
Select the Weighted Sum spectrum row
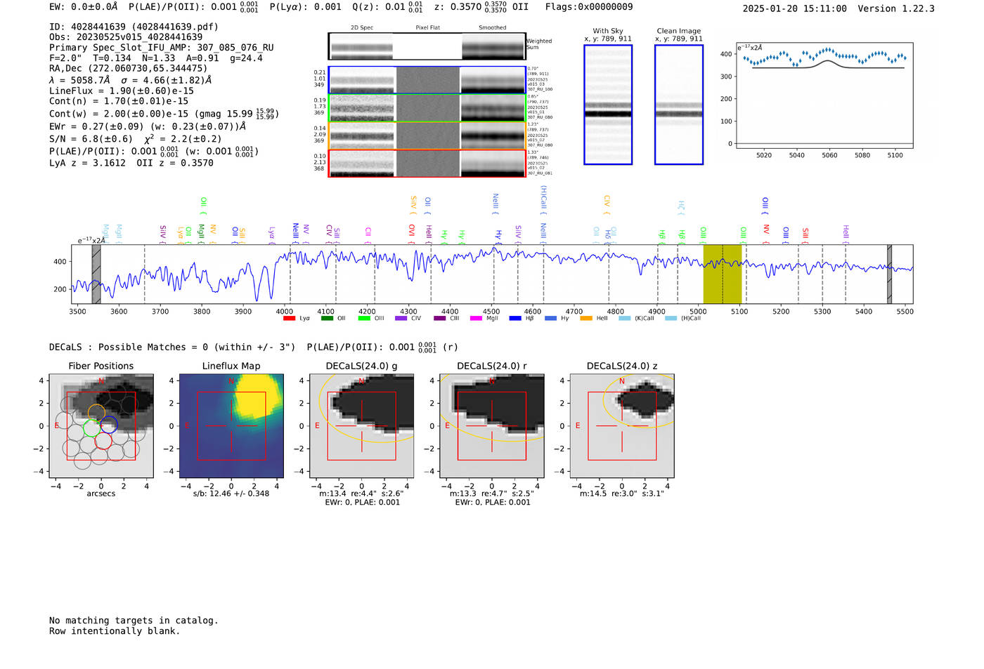427,46
